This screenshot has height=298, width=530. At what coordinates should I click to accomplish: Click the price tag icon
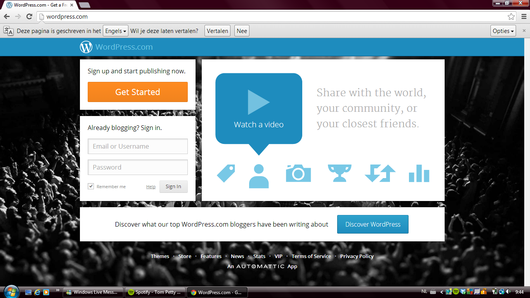click(226, 173)
